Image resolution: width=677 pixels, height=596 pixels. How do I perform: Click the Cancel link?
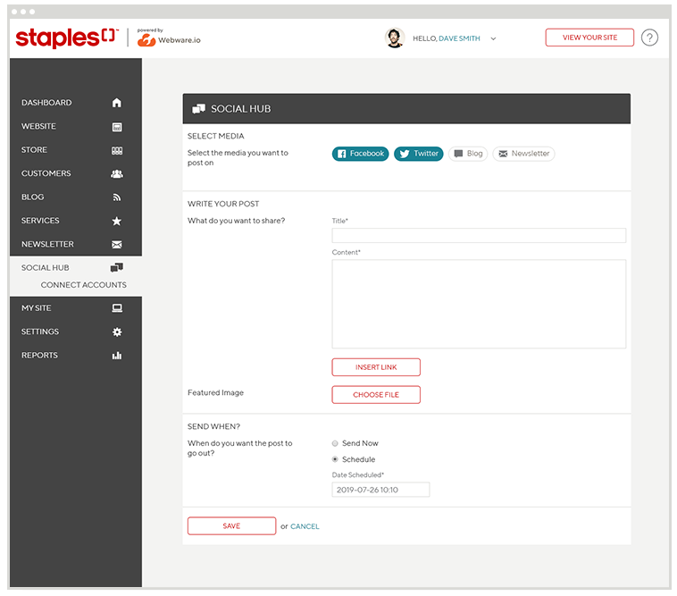[x=305, y=526]
